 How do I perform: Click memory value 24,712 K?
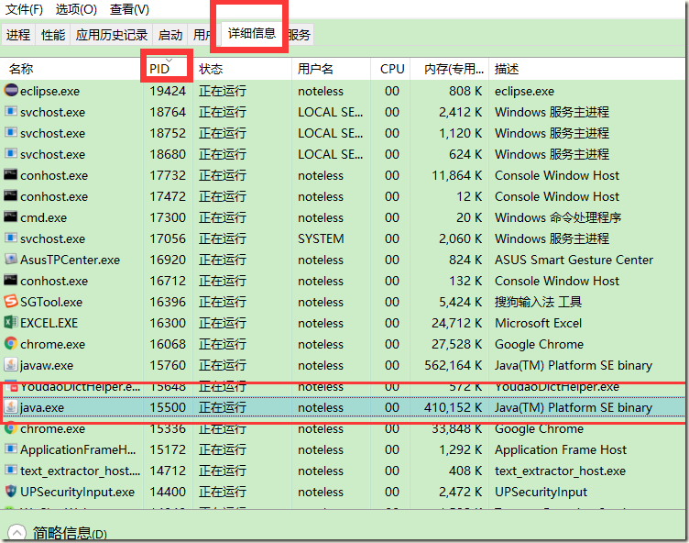pyautogui.click(x=456, y=323)
